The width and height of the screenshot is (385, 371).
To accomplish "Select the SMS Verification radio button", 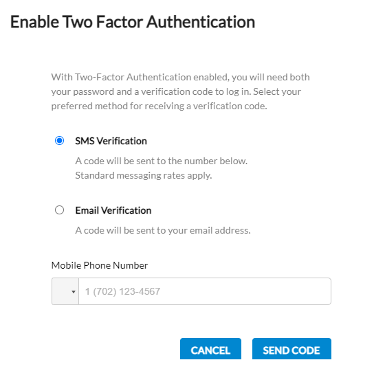I will [x=59, y=141].
